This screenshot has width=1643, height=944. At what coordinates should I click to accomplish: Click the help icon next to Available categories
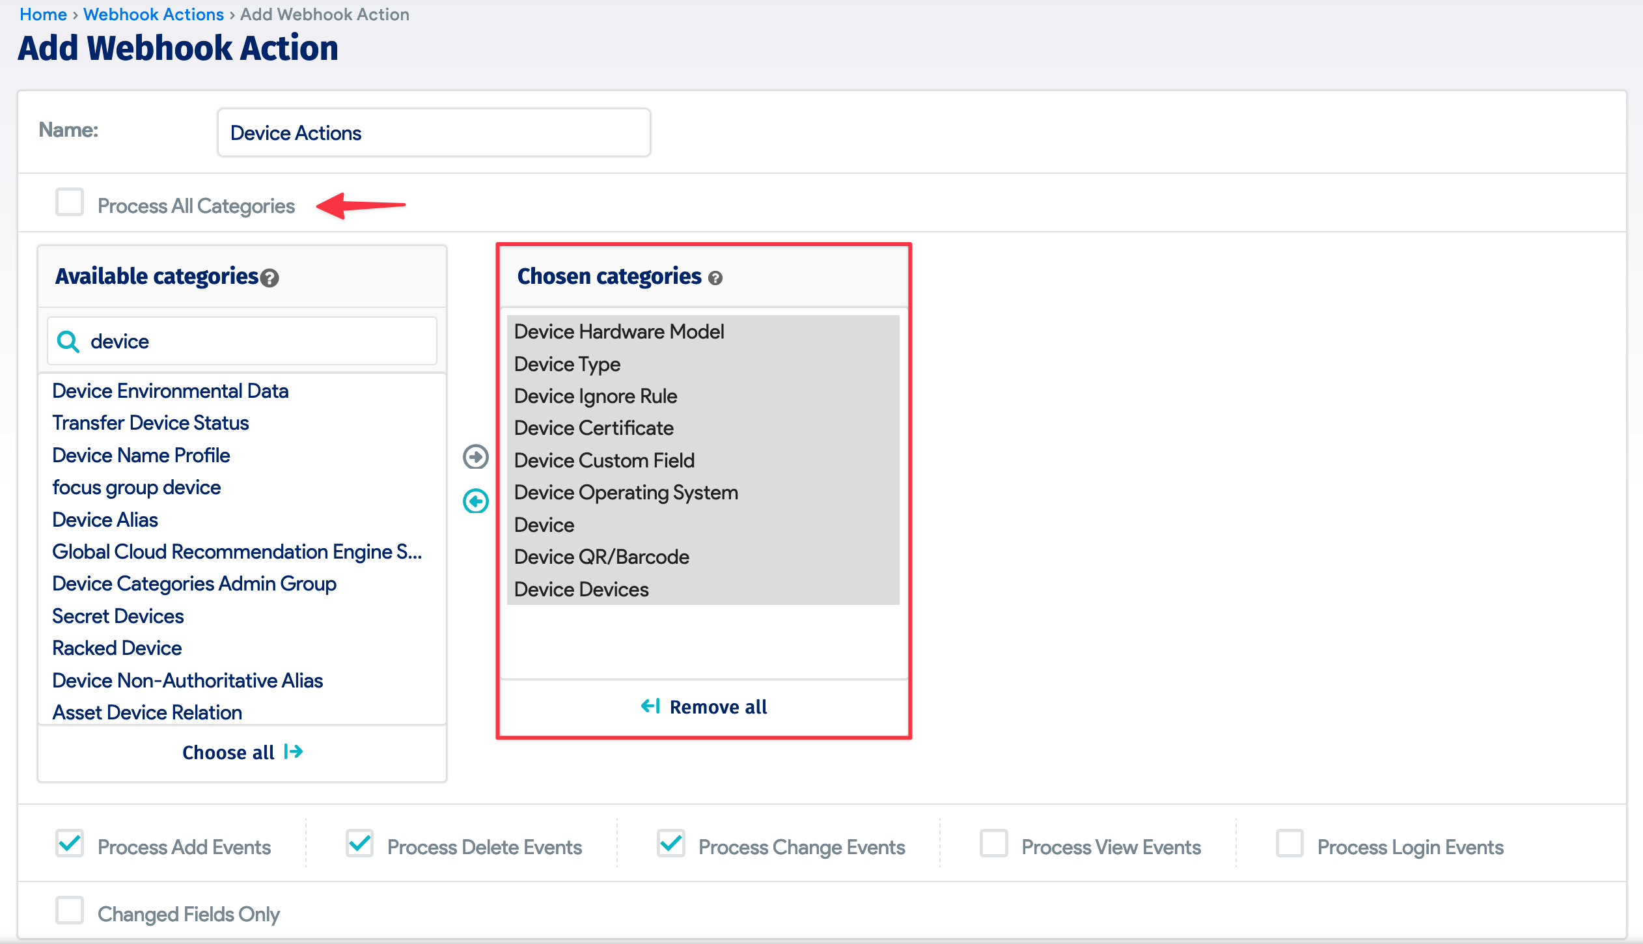269,278
